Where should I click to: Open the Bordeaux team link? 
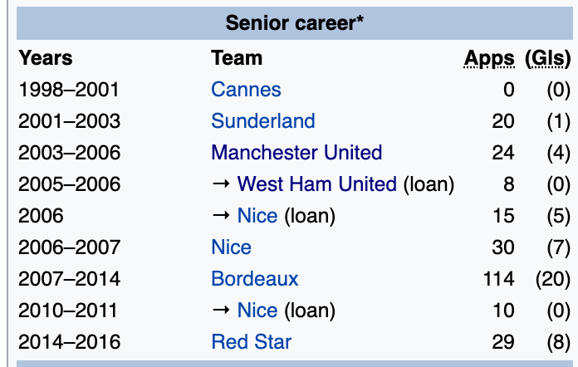pyautogui.click(x=254, y=279)
